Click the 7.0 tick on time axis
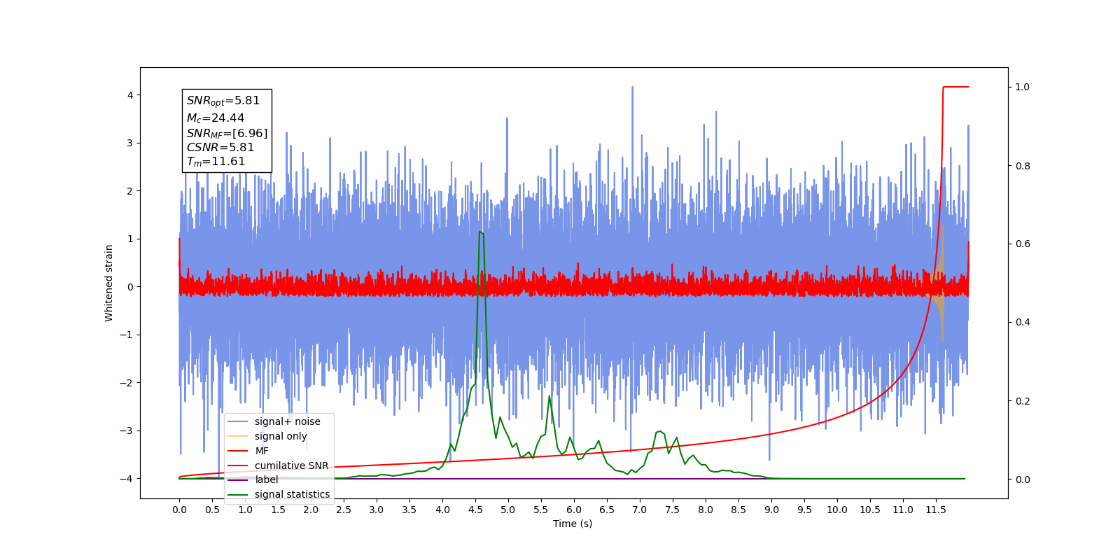The height and width of the screenshot is (560, 1120). (640, 510)
